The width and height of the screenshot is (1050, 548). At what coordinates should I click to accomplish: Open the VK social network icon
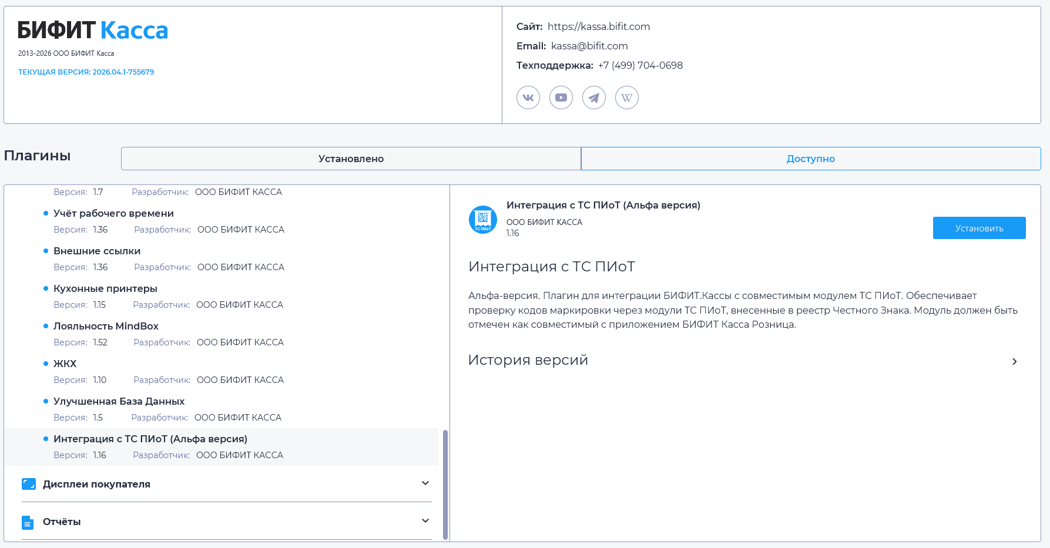[528, 98]
